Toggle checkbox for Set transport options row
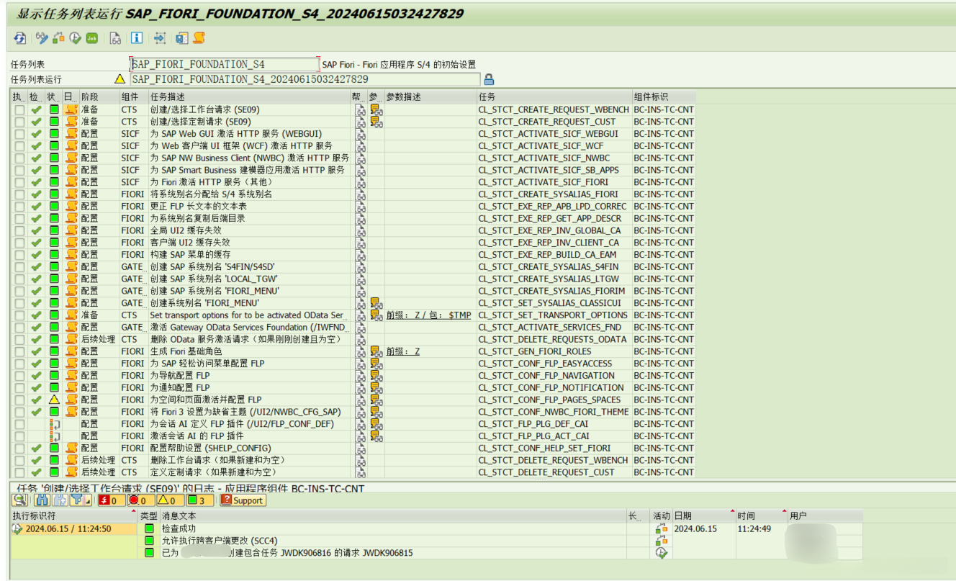The image size is (956, 581). (x=19, y=315)
